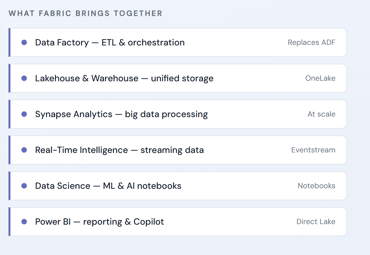Click the At scale tag

pos(321,114)
